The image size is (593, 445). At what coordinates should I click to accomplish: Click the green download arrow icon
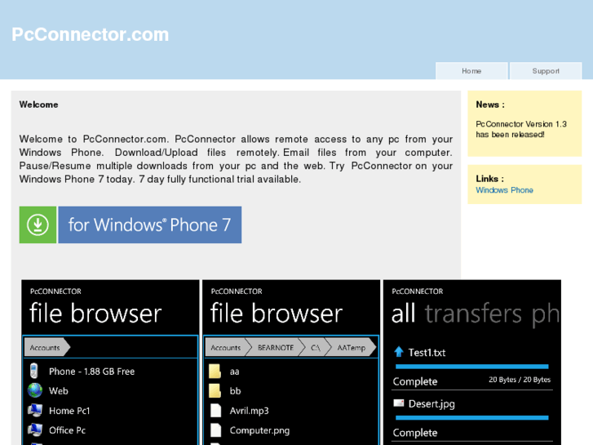[38, 225]
